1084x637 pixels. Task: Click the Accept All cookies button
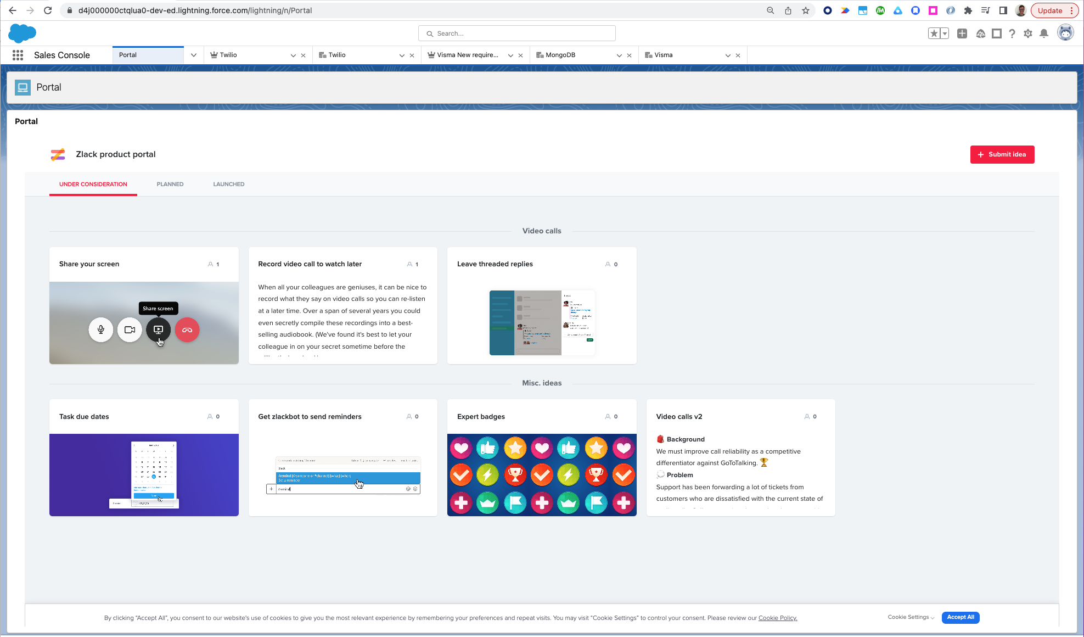tap(961, 617)
